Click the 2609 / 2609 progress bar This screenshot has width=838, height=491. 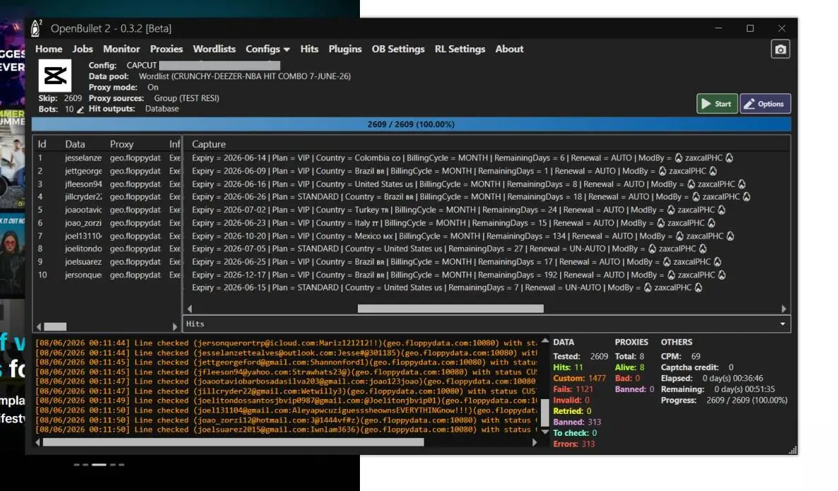click(x=411, y=124)
